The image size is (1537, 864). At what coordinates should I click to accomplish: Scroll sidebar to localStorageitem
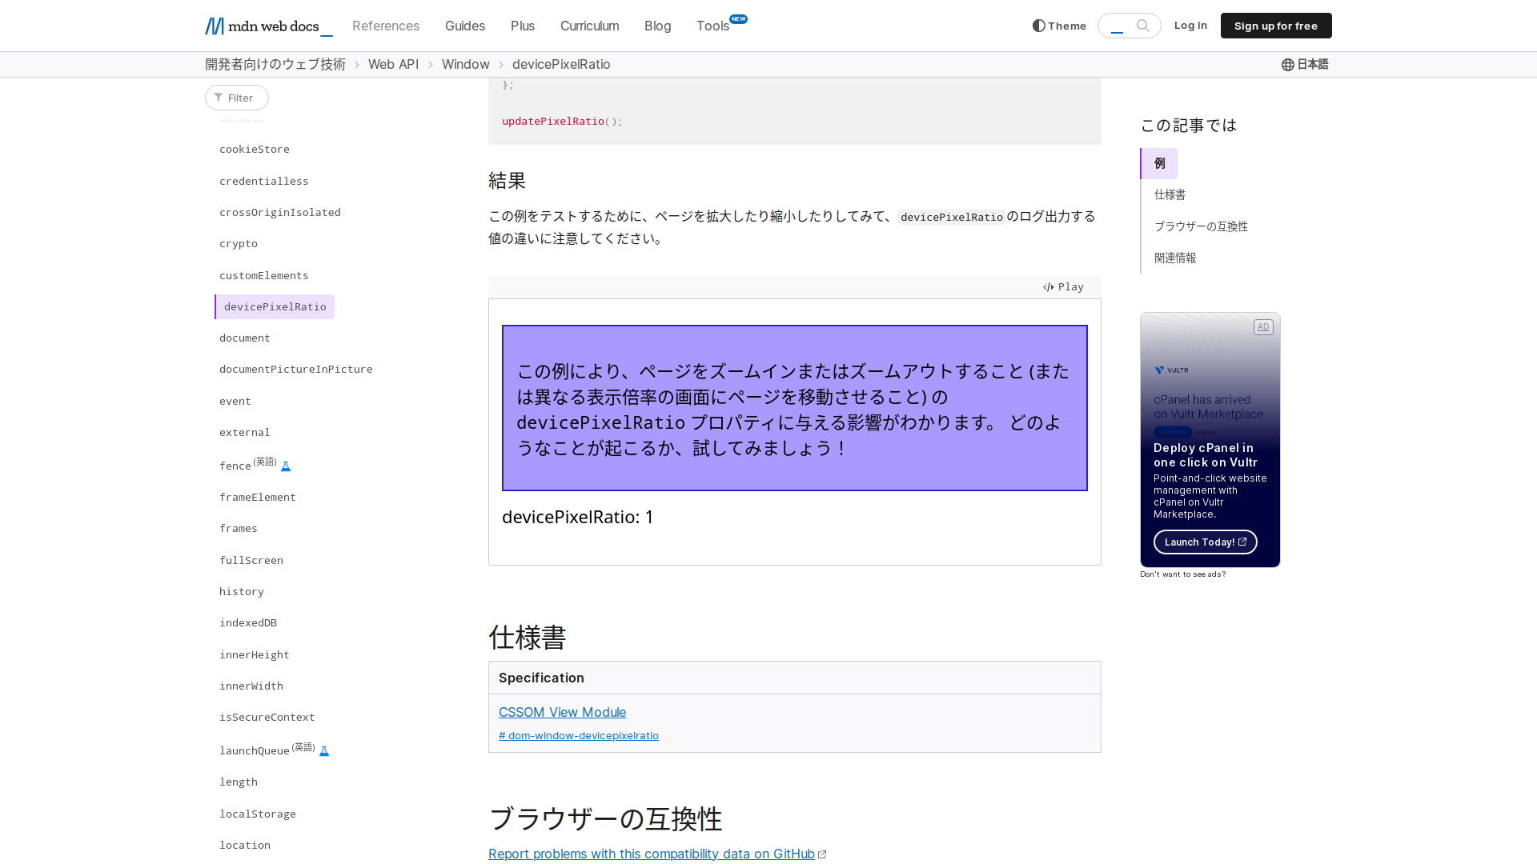(258, 812)
